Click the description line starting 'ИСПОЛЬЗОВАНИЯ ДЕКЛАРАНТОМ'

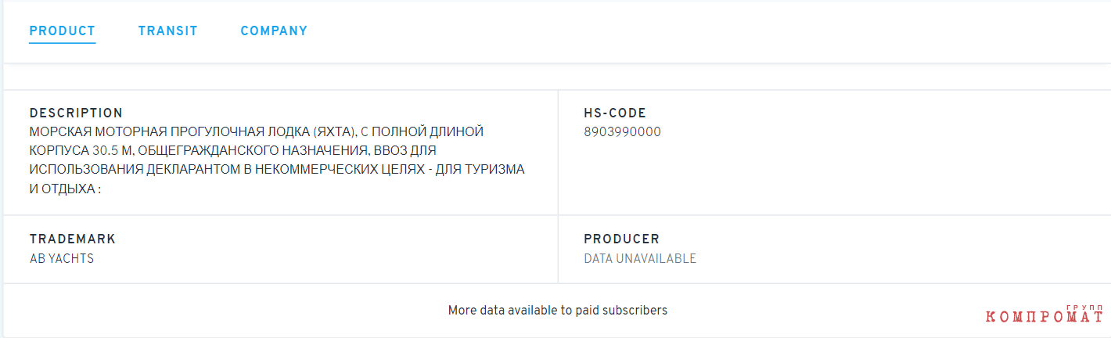(x=277, y=169)
